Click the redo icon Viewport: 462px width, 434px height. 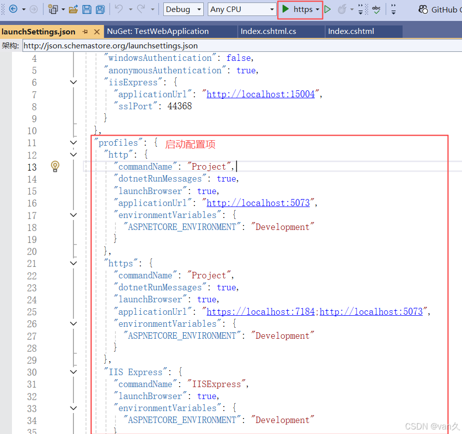pyautogui.click(x=141, y=9)
